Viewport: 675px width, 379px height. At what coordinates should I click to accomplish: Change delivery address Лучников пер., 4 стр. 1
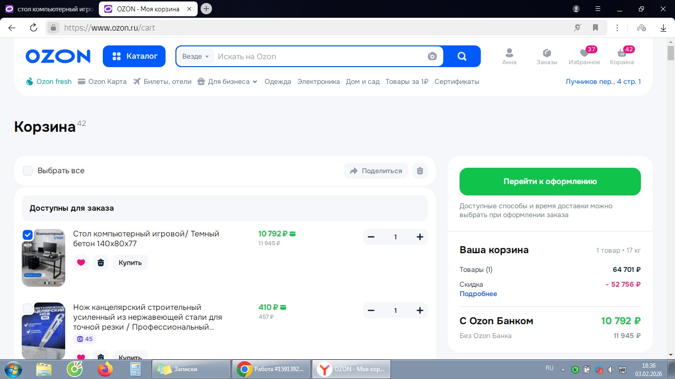click(x=603, y=82)
